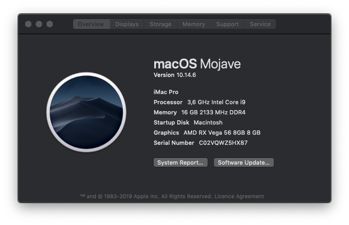Click the Software Update... button
349x225 pixels.
pos(244,162)
